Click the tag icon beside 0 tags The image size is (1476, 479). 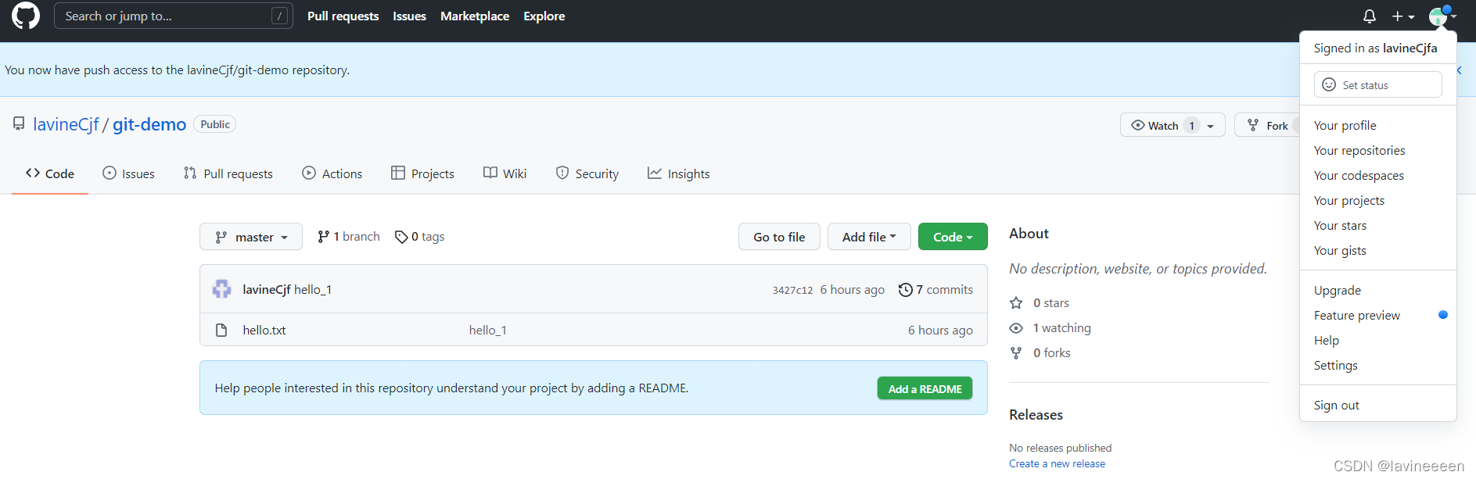(x=401, y=237)
